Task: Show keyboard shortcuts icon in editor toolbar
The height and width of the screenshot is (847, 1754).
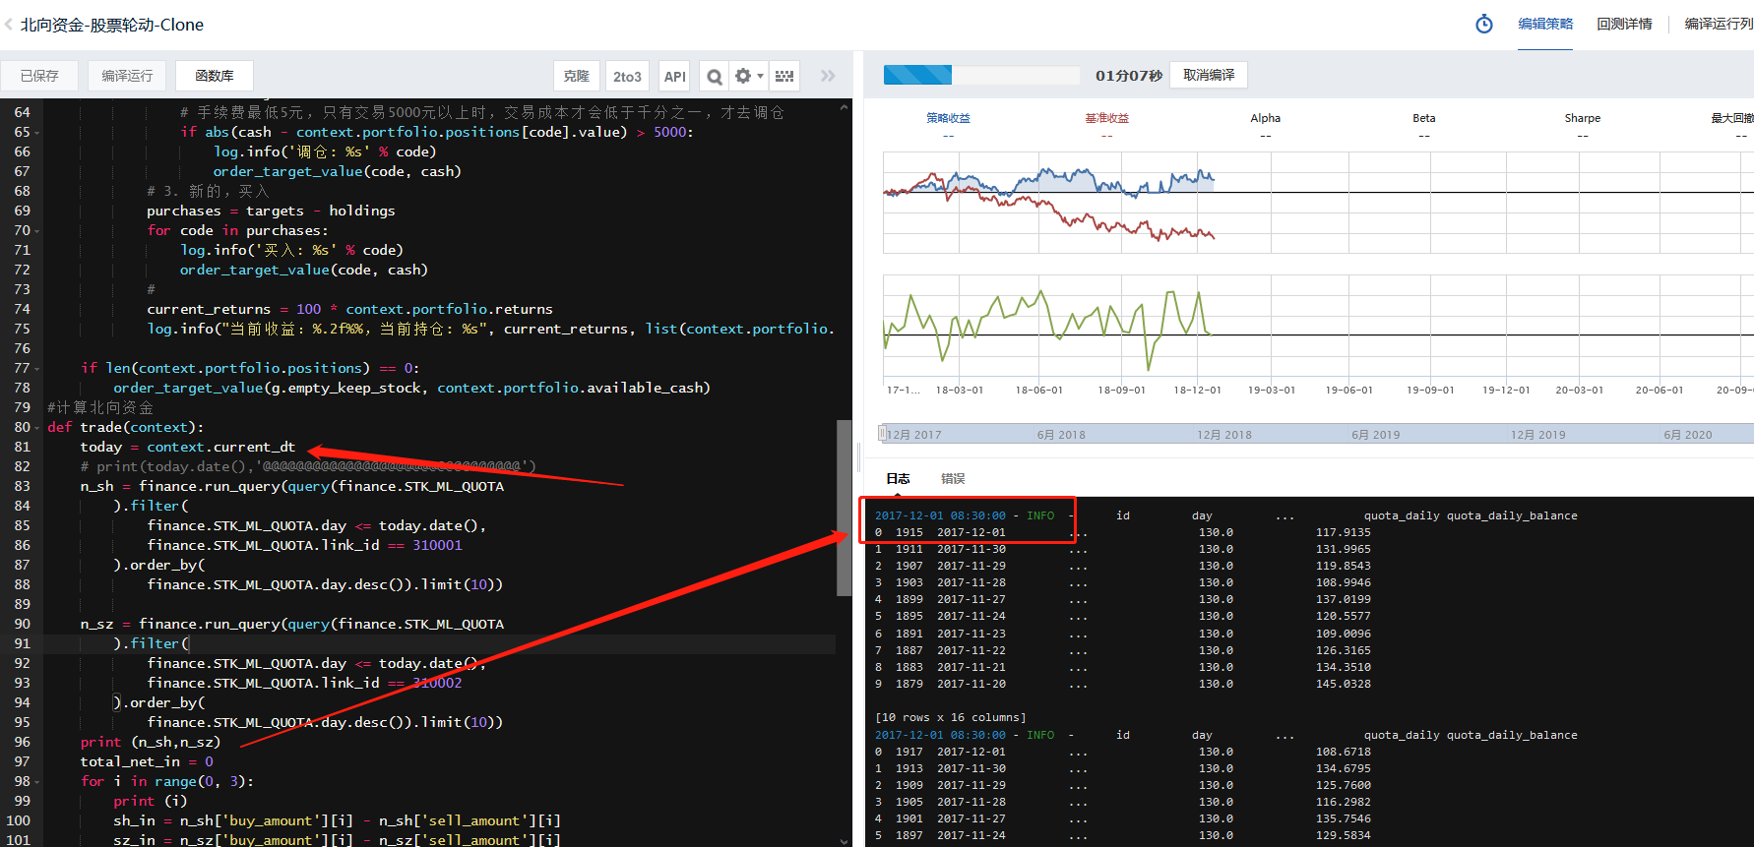Action: point(784,76)
